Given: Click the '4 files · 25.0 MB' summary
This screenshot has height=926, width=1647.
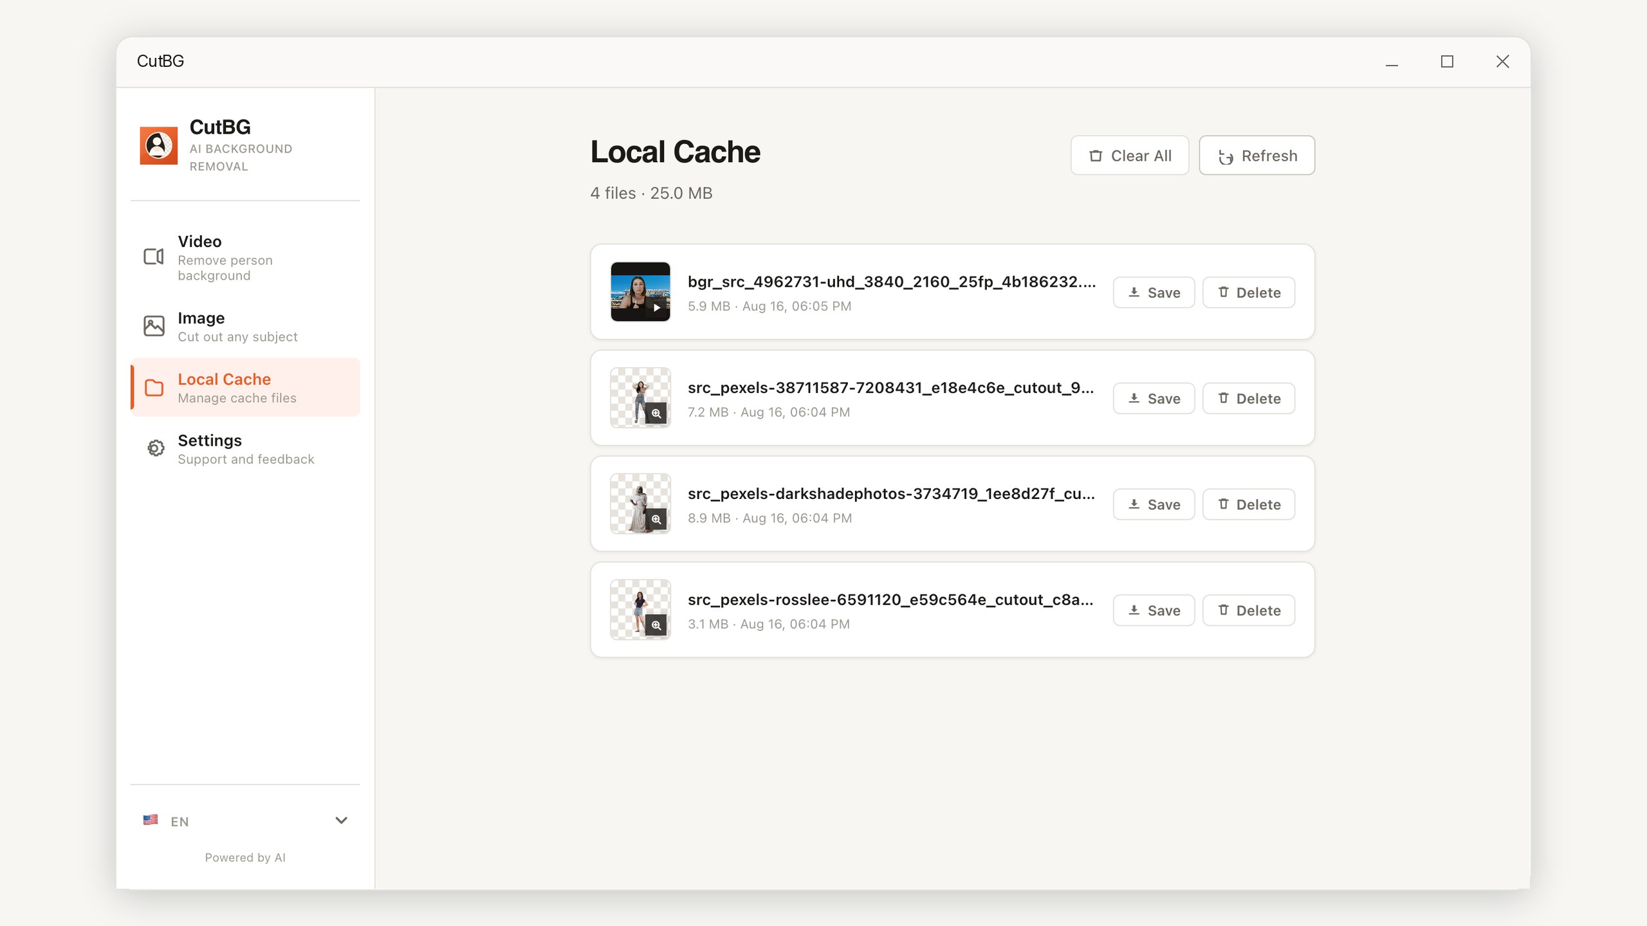Looking at the screenshot, I should tap(651, 193).
